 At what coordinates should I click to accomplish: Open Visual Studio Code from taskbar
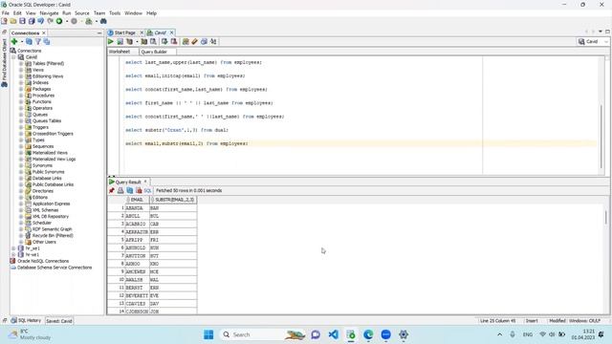[333, 334]
